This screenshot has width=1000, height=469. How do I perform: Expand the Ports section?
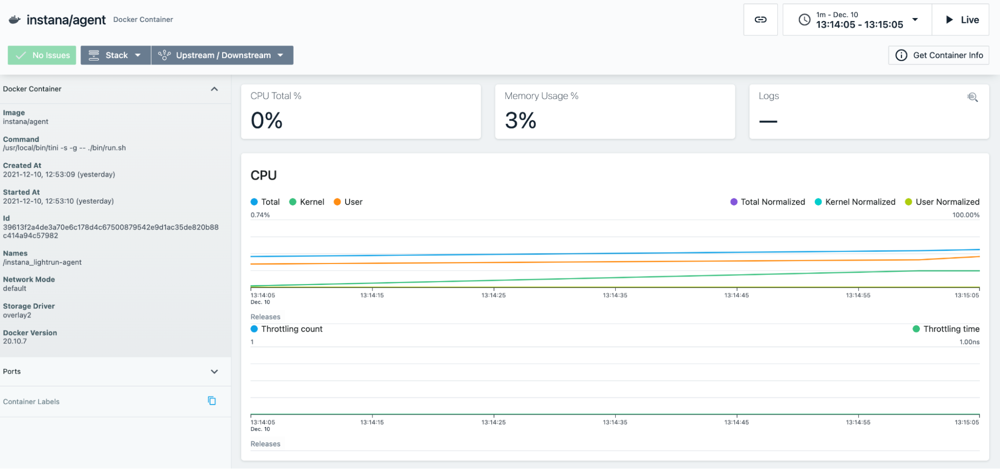point(214,371)
